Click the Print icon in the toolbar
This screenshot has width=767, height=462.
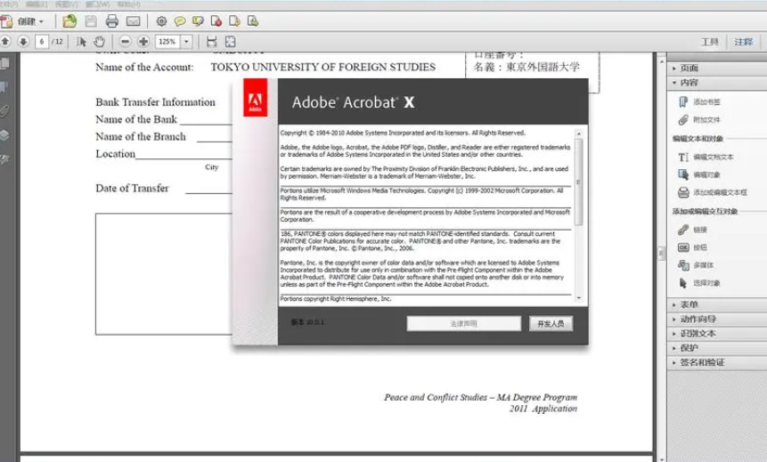112,21
